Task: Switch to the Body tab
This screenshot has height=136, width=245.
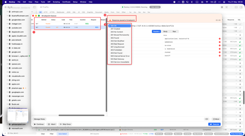Action: [x=165, y=31]
